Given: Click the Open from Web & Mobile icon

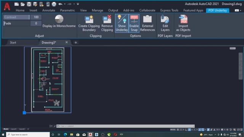Looking at the screenshot, I should tap(42, 4).
